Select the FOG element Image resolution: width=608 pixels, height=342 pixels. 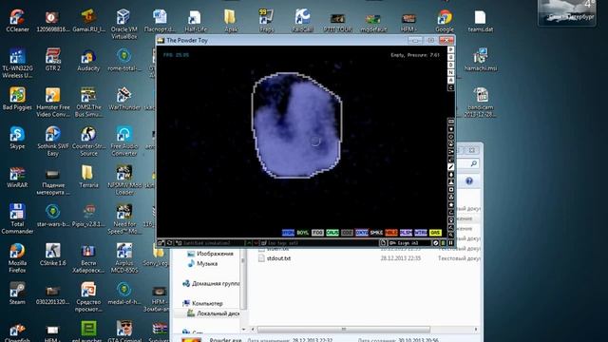pyautogui.click(x=317, y=232)
